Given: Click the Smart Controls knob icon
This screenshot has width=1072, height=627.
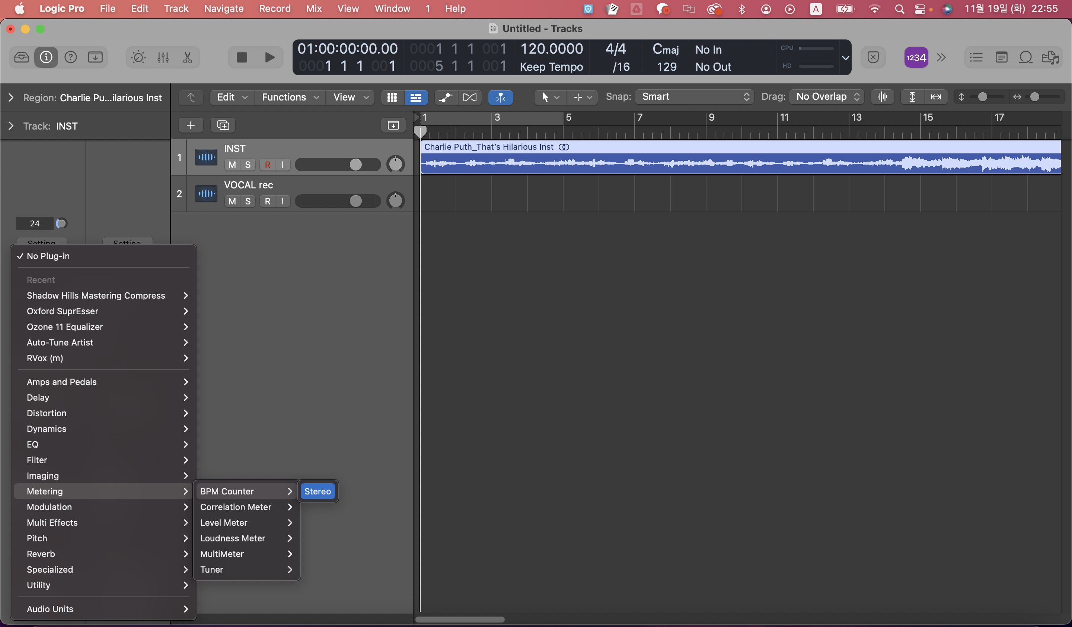Looking at the screenshot, I should coord(138,57).
